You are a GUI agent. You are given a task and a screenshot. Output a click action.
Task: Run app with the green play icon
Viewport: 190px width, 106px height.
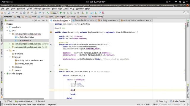point(61,13)
